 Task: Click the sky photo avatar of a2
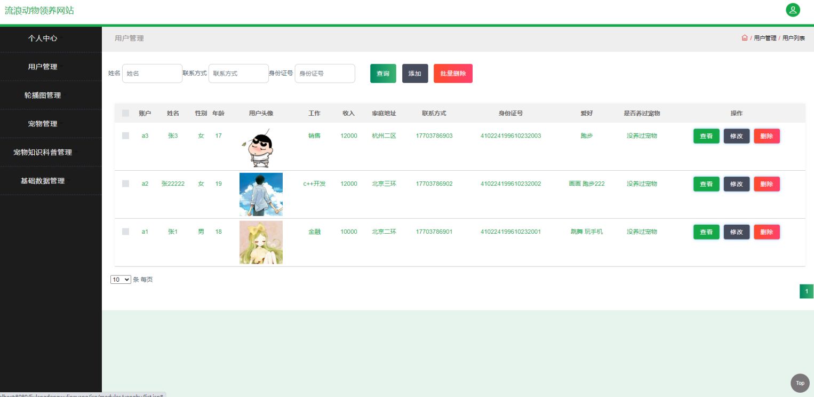tap(261, 194)
